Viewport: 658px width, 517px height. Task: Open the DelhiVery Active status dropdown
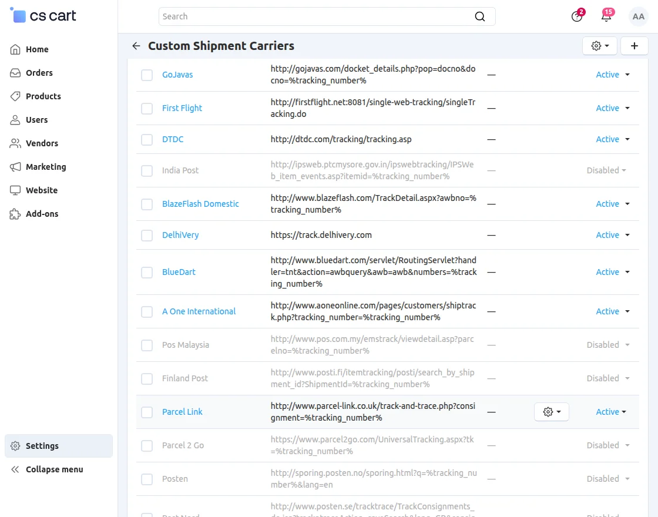coord(613,235)
